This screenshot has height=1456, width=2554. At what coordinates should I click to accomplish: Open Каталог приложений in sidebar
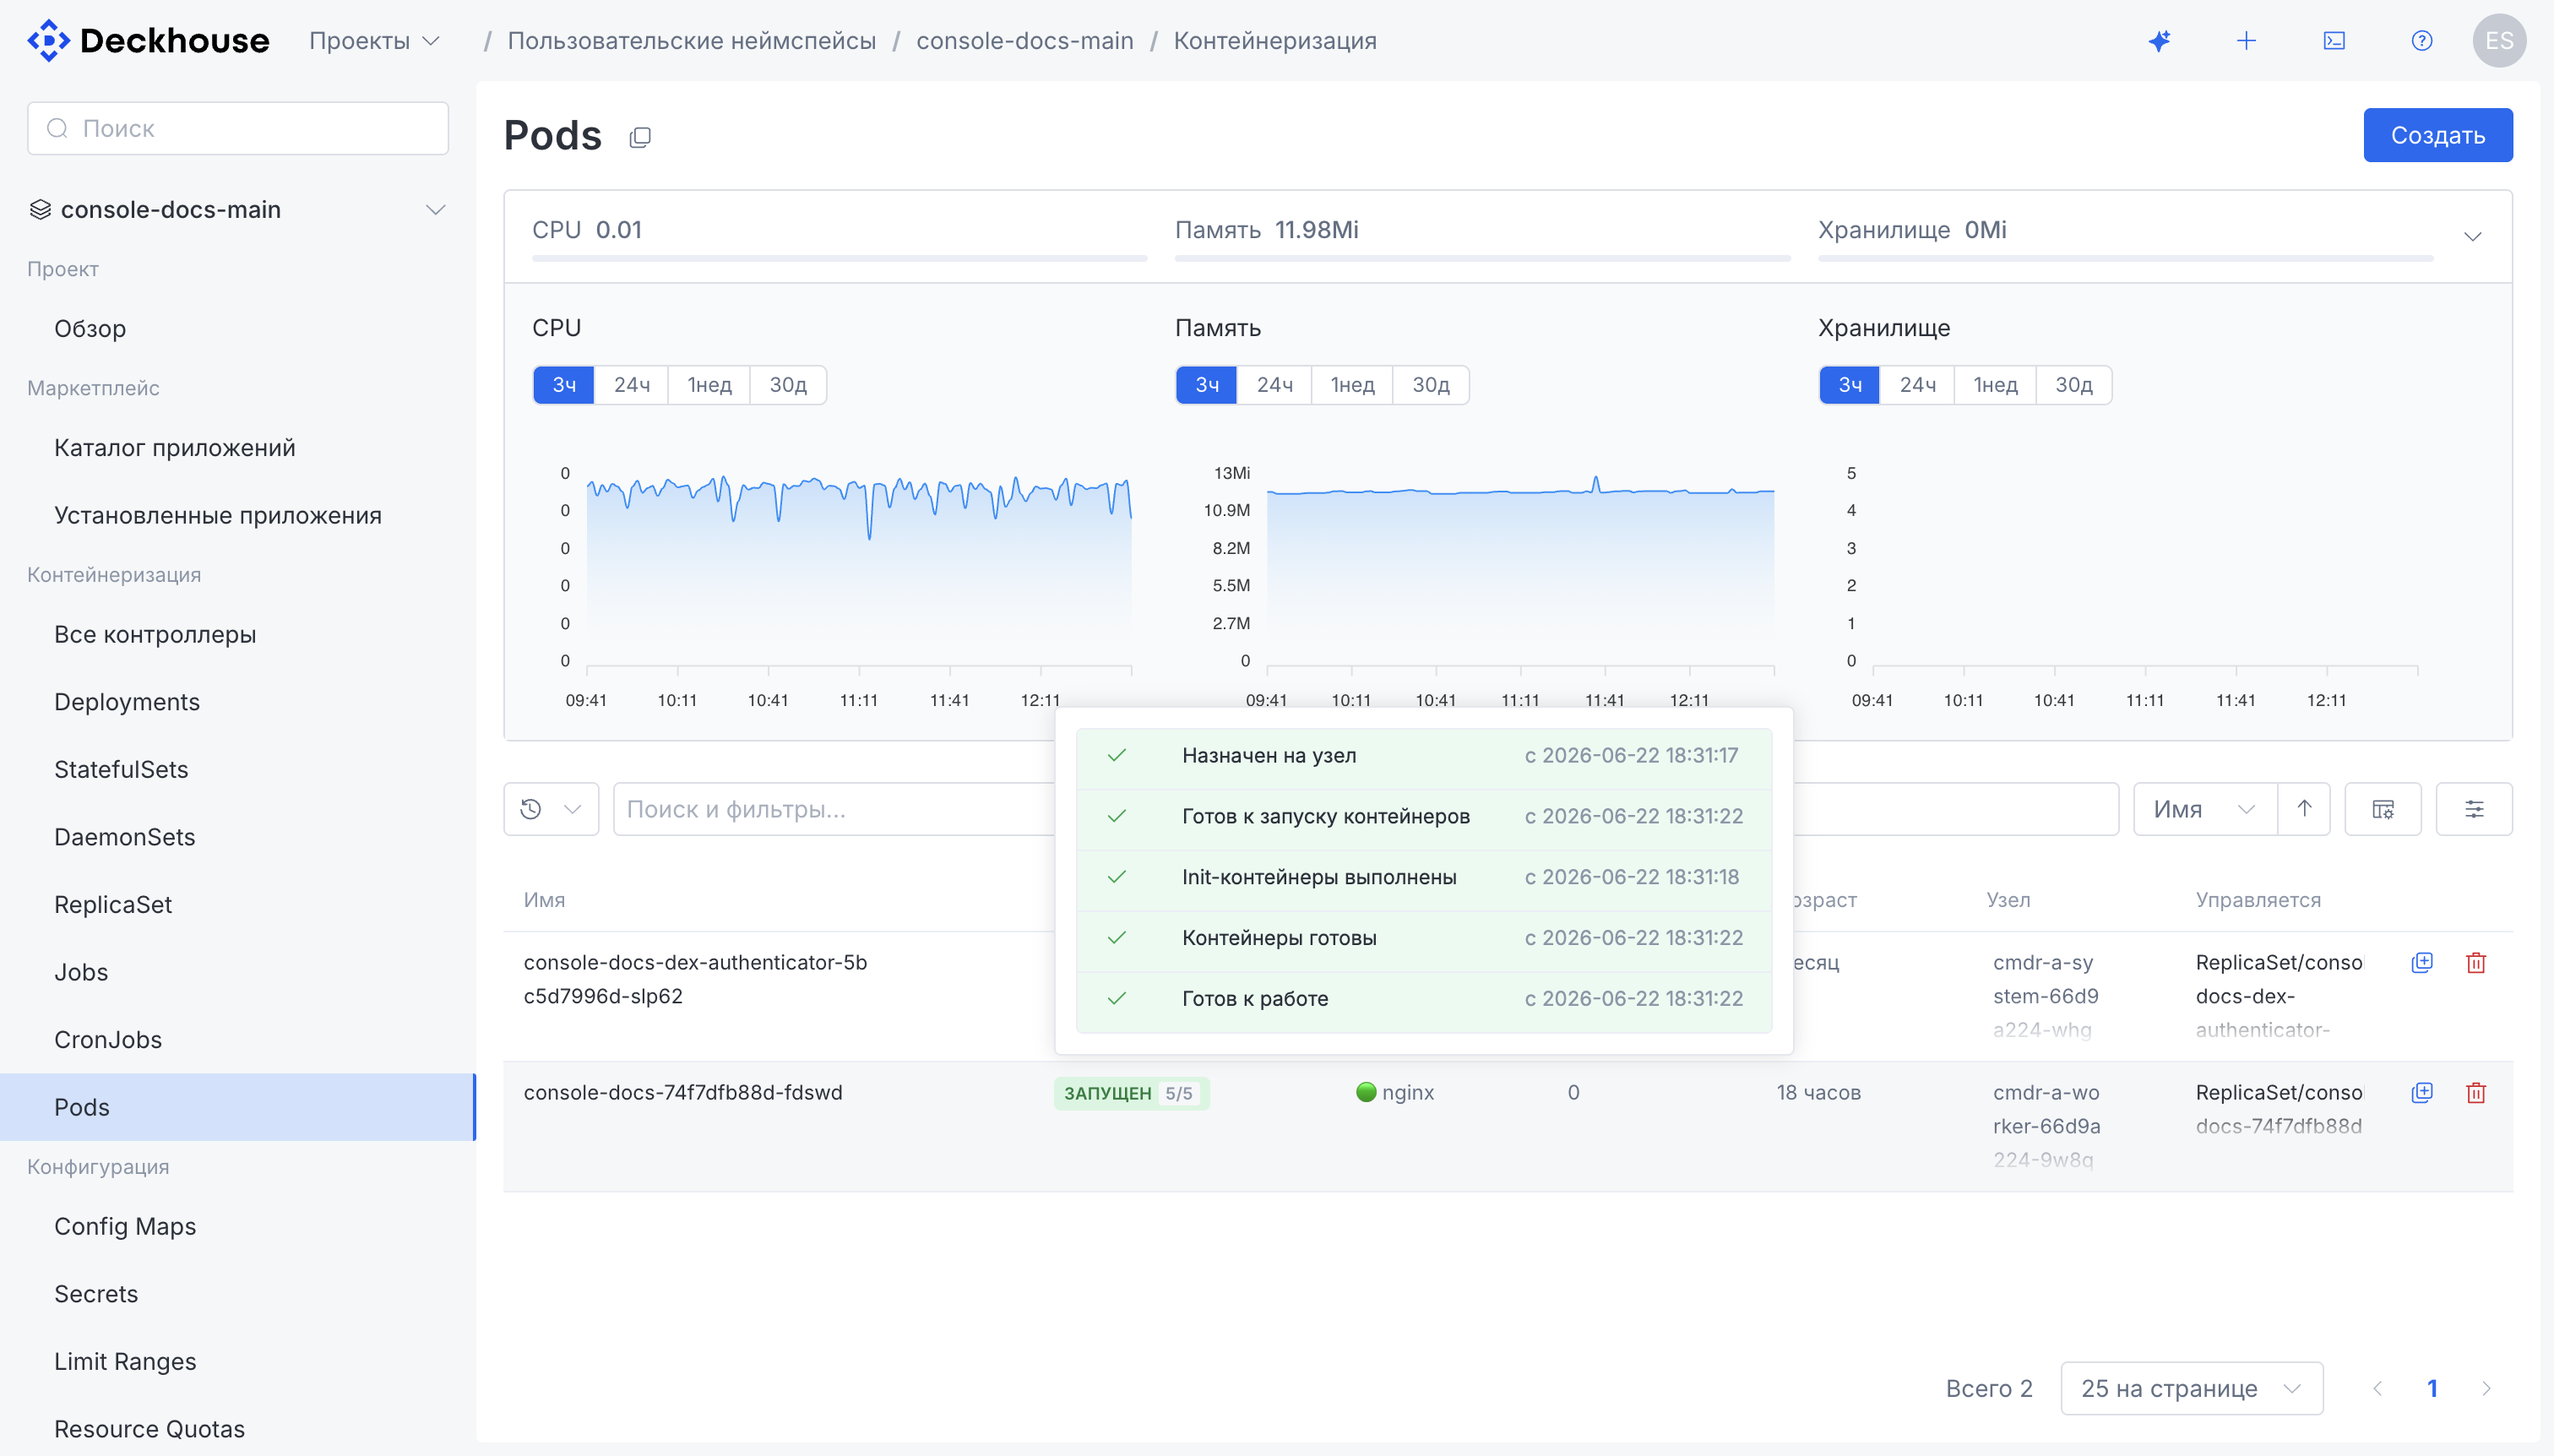175,447
